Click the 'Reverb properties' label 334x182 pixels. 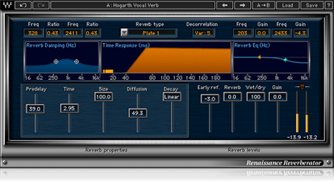[106, 150]
